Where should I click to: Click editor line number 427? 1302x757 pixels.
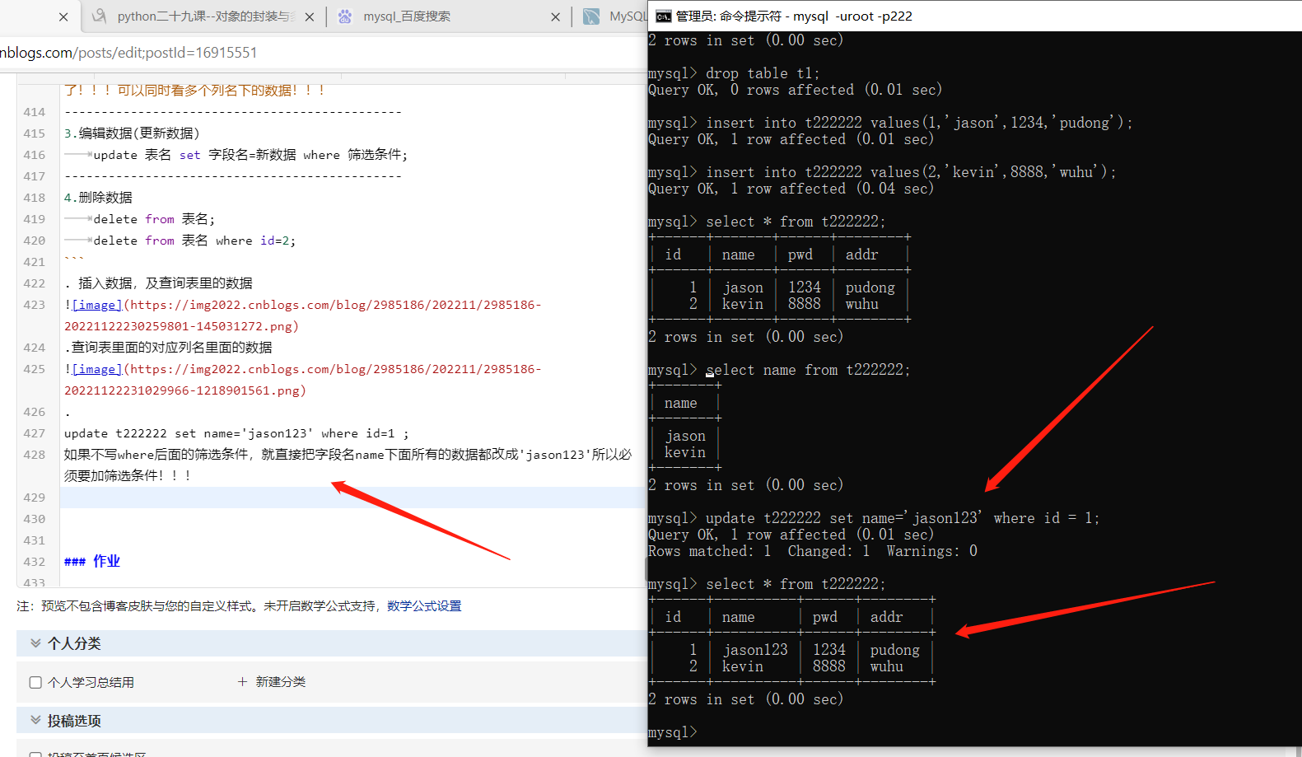pos(35,433)
